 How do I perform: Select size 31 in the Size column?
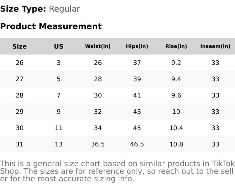[19, 144]
